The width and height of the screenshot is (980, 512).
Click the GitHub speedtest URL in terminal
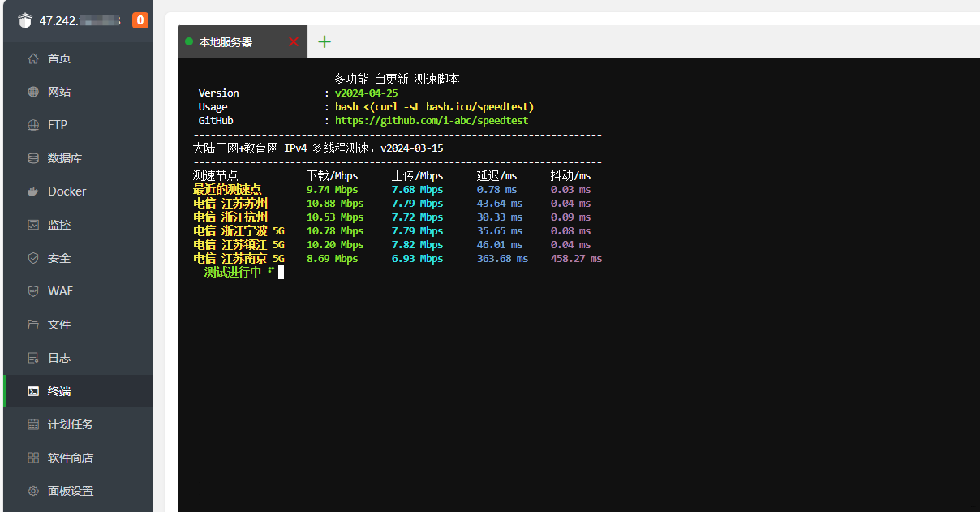(431, 120)
